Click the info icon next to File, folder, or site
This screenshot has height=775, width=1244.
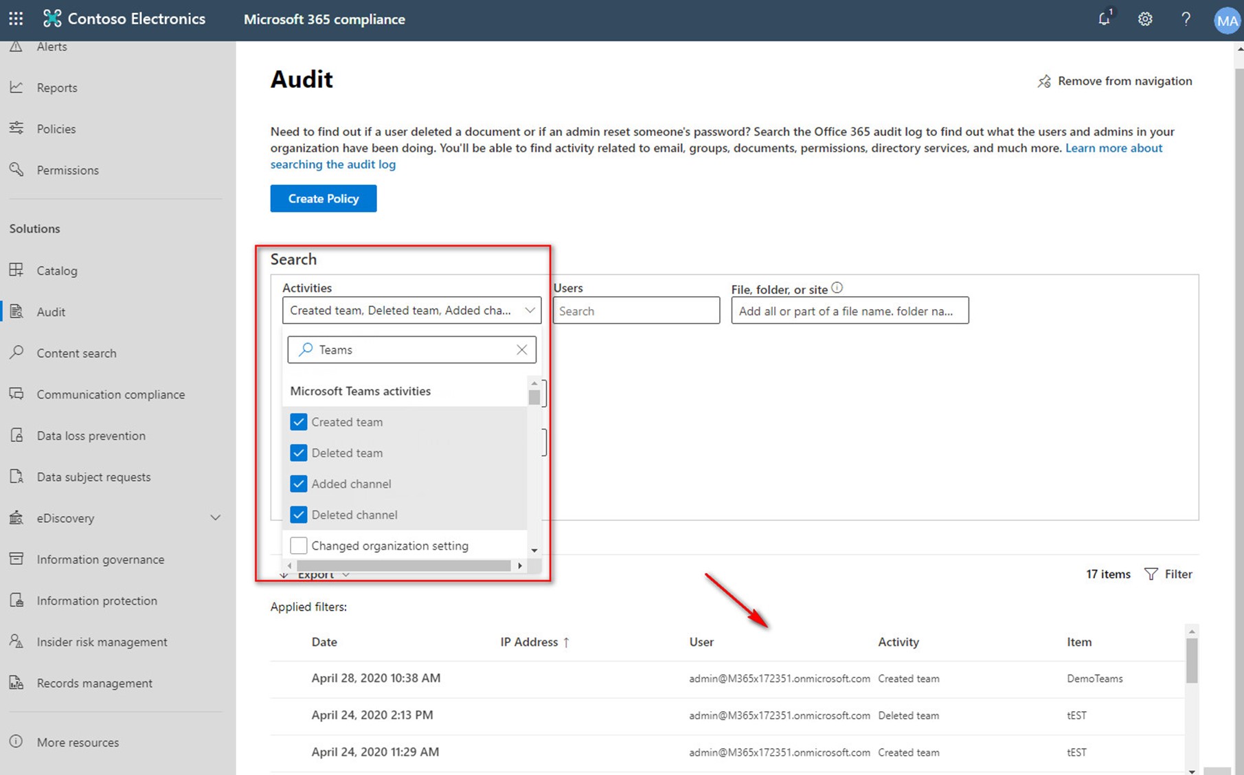point(837,288)
